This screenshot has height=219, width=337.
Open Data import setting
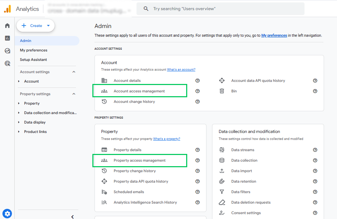(x=241, y=171)
